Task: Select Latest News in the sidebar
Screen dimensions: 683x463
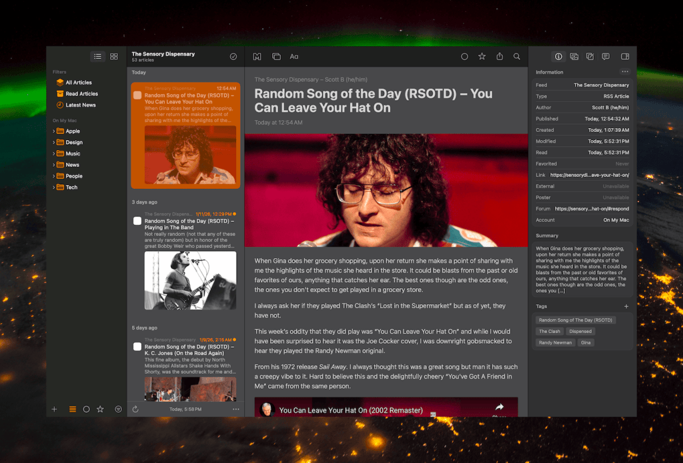Action: coord(79,105)
